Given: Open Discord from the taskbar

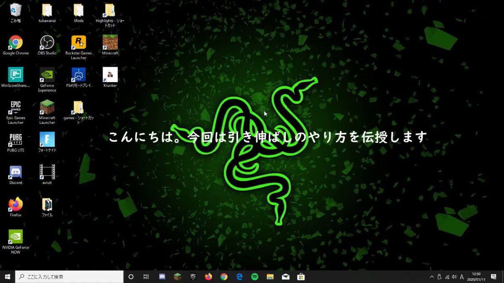Looking at the screenshot, I should point(162,277).
